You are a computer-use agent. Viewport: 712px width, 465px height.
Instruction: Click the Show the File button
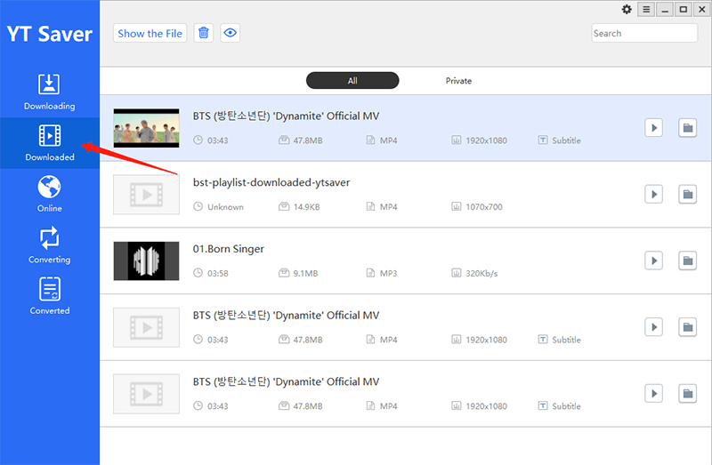click(150, 33)
